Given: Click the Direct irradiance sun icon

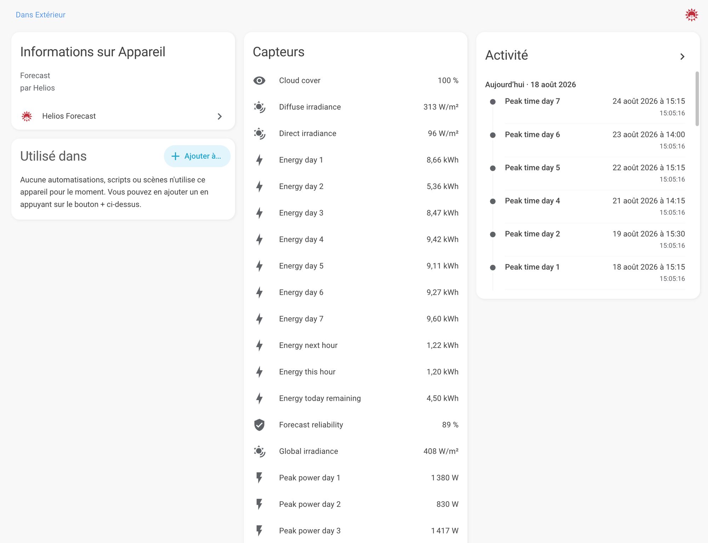Looking at the screenshot, I should [x=259, y=134].
